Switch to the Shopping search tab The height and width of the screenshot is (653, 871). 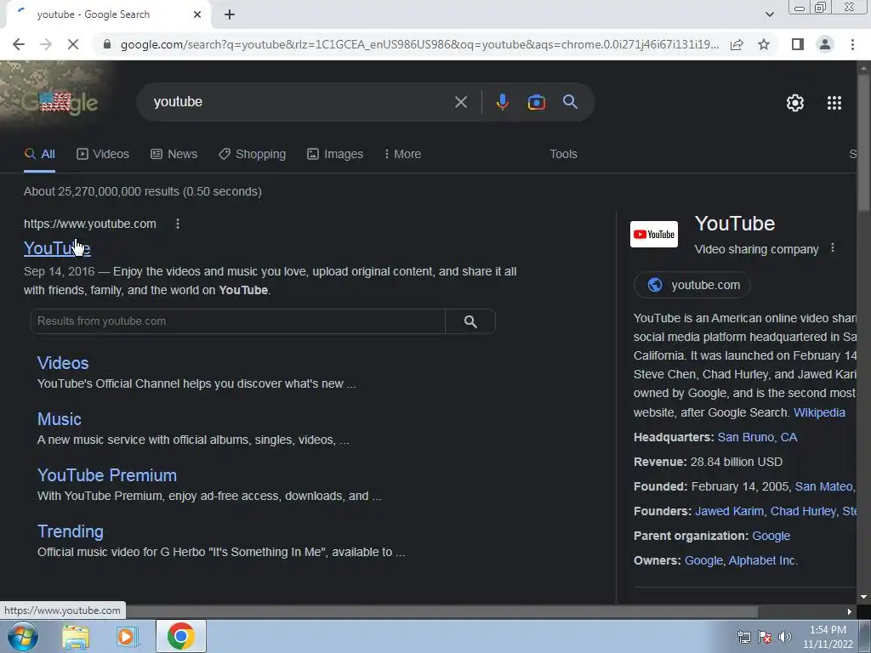coord(252,155)
